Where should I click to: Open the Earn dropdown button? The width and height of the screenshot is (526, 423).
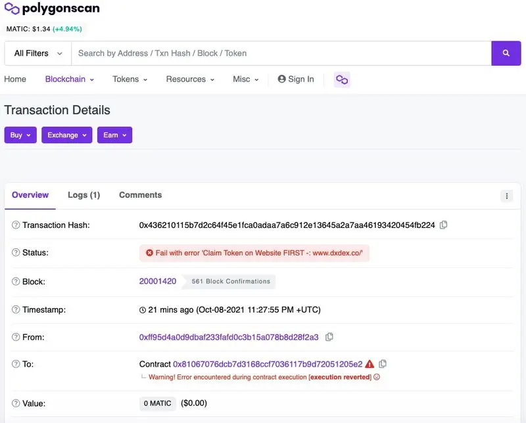click(114, 135)
